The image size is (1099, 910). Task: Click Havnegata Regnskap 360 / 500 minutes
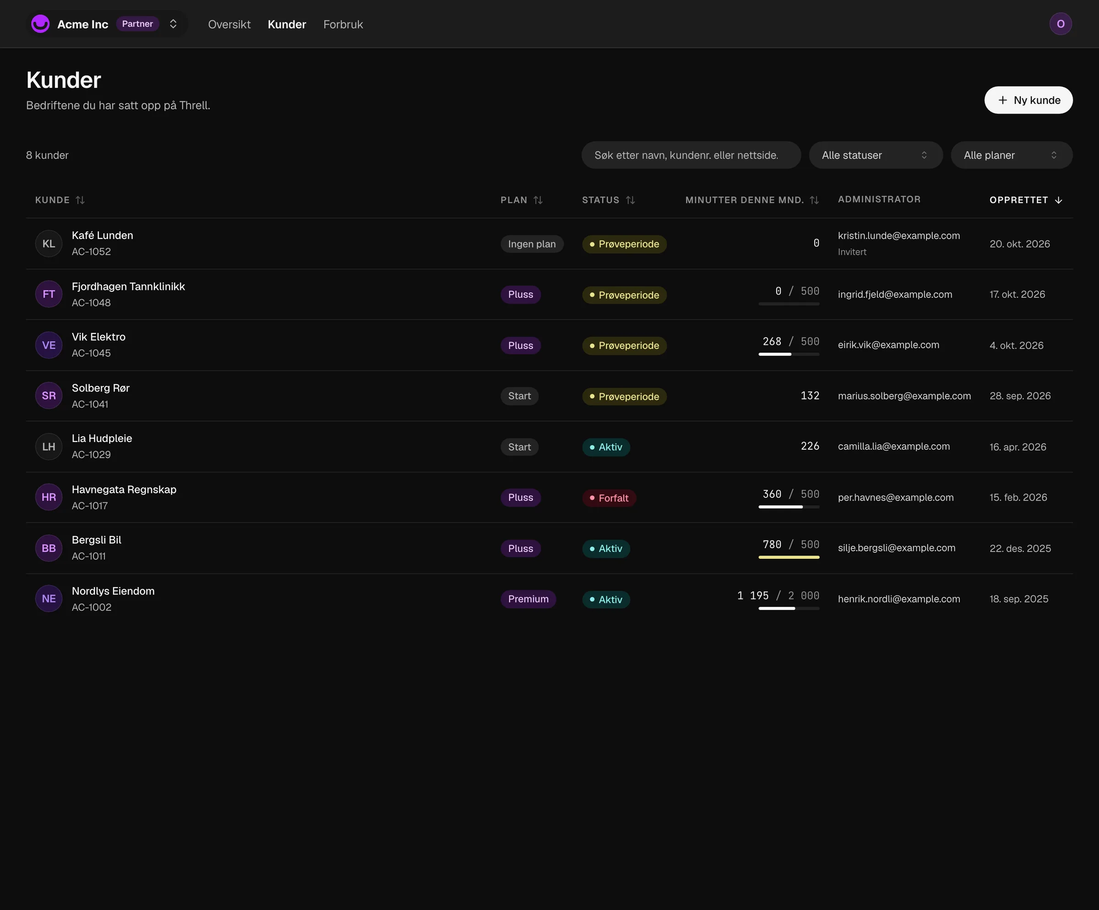(x=790, y=494)
